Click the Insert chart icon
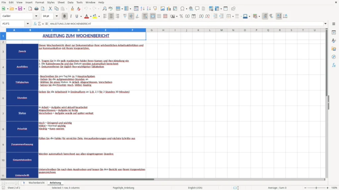The image size is (339, 190). 169,9
